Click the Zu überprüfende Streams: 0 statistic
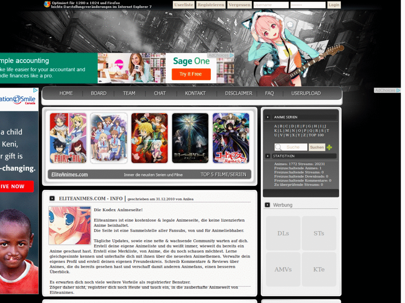Viewport: 405px width, 303px height. pyautogui.click(x=299, y=185)
